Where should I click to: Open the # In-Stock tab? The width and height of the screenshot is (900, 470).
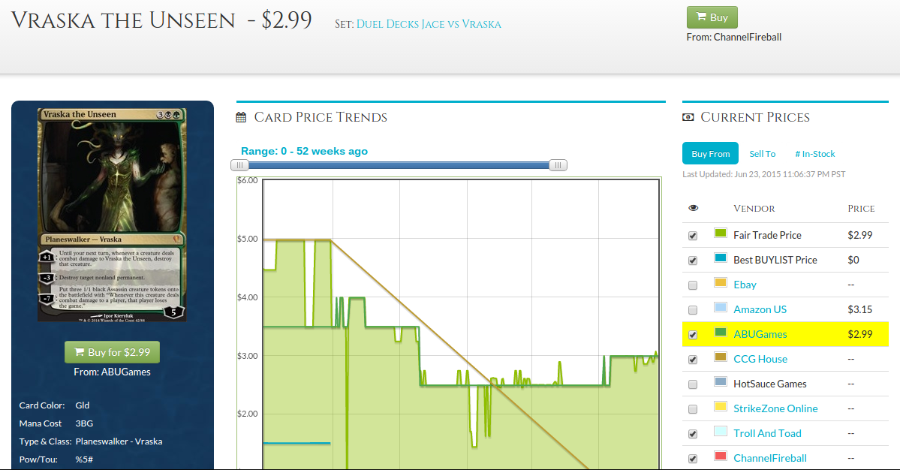click(815, 154)
